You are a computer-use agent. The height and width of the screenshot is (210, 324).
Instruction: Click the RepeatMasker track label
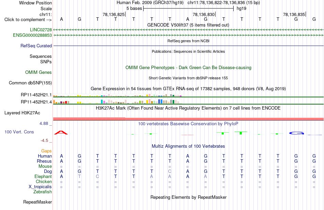[x=38, y=202]
